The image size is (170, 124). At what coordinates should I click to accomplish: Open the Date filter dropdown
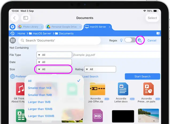point(54,62)
